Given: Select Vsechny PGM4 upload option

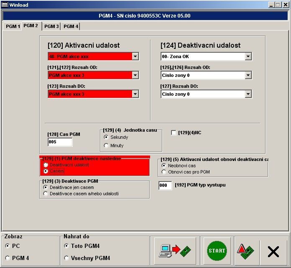Looking at the screenshot, I should pyautogui.click(x=66, y=258).
